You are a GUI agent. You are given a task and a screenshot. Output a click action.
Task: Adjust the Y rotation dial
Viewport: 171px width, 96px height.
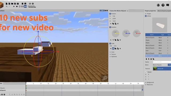click(x=126, y=33)
